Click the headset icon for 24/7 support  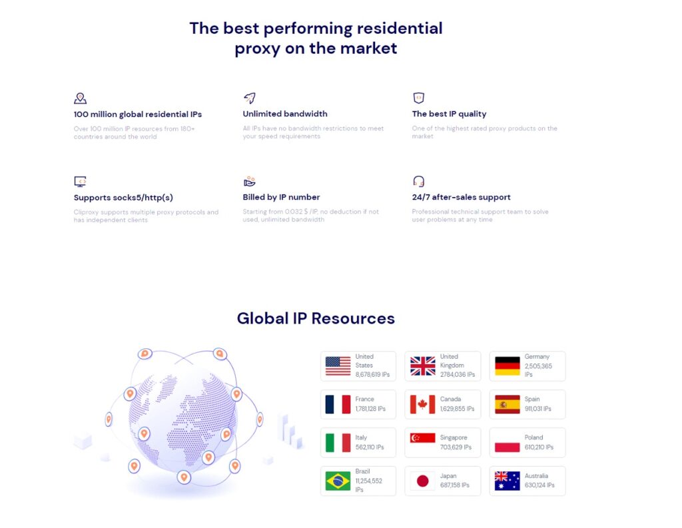click(x=418, y=181)
